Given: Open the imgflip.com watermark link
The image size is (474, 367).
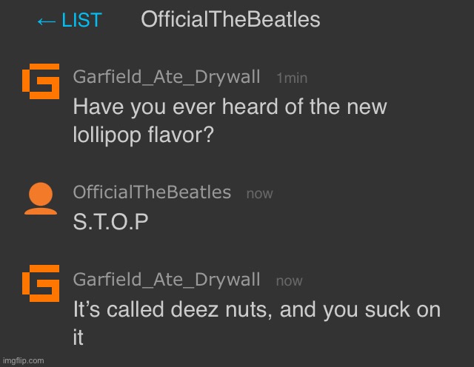Looking at the screenshot, I should 23,360.
